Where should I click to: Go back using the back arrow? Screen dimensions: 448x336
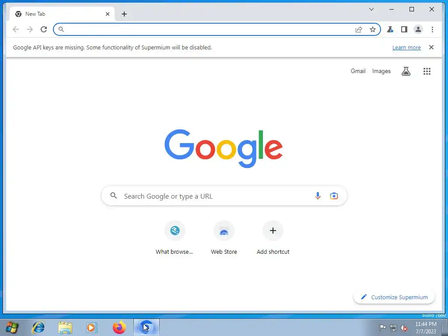[x=16, y=29]
